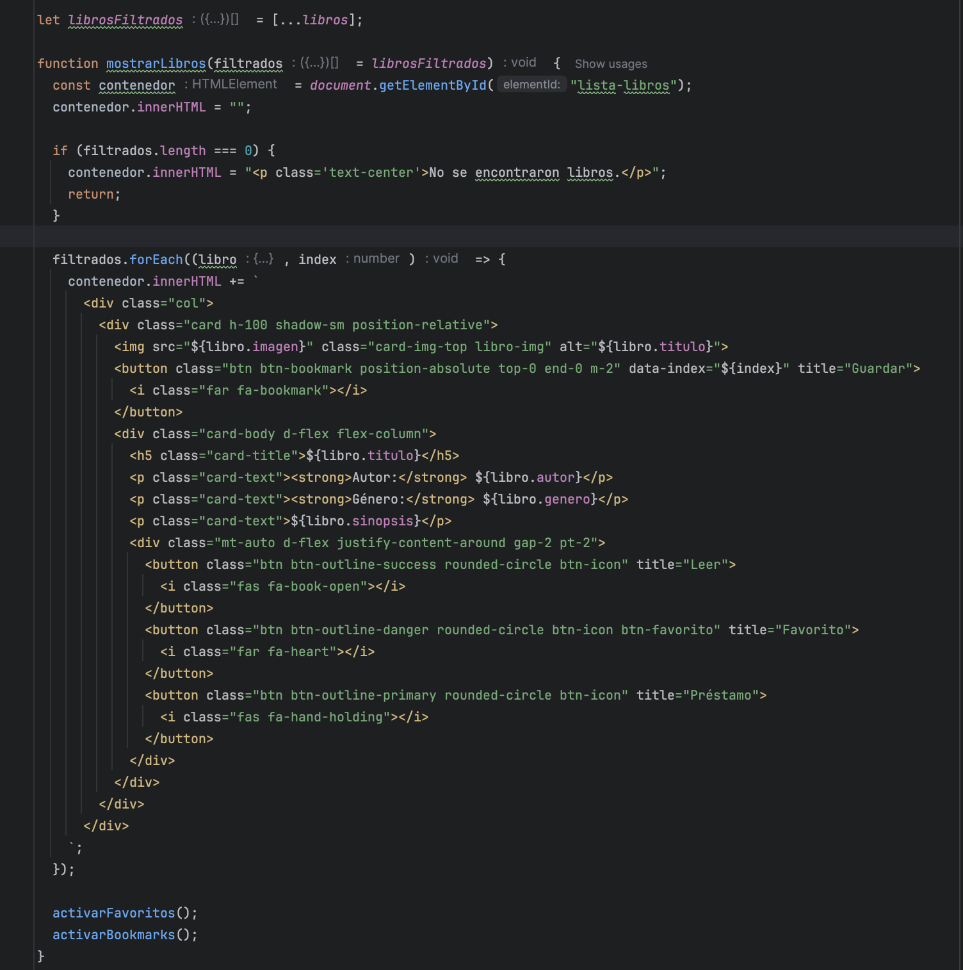Viewport: 963px width, 970px height.
Task: Click the btn-outline-success button class string
Action: tap(441, 564)
